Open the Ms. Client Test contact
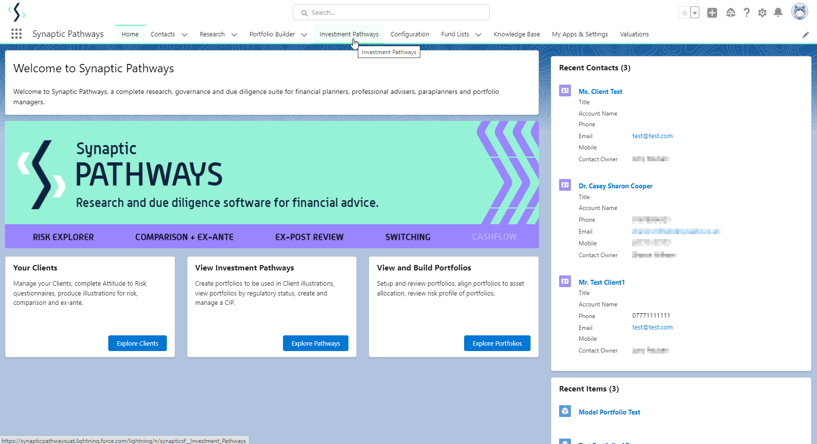The image size is (817, 444). pos(600,91)
